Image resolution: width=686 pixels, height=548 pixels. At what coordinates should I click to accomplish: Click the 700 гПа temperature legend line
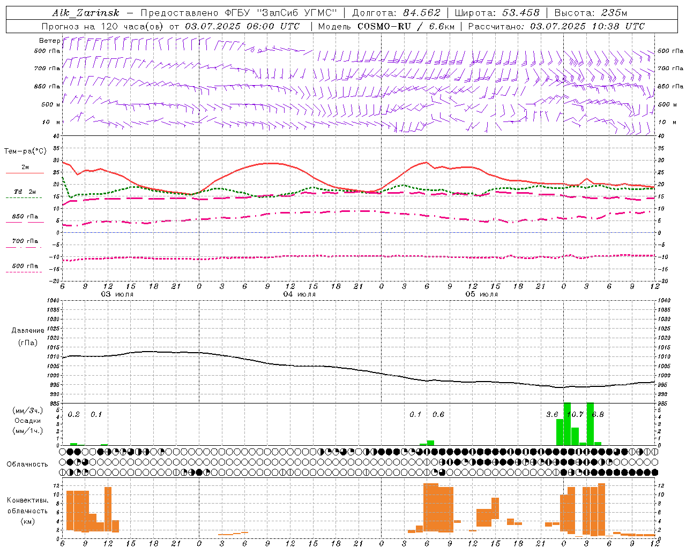(24, 247)
